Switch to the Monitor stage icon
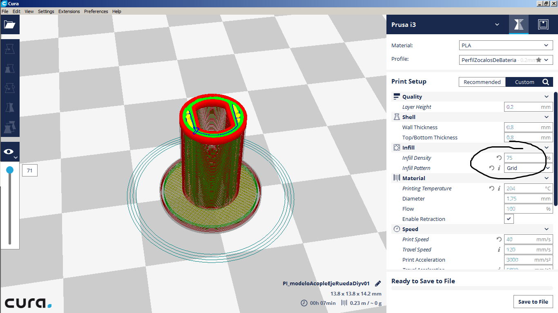This screenshot has width=558, height=313. 543,24
